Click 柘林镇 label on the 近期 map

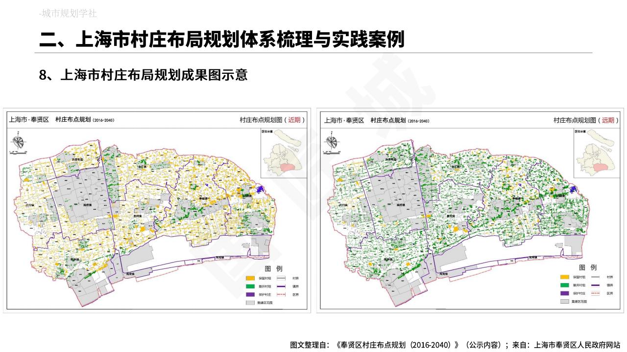(x=75, y=259)
